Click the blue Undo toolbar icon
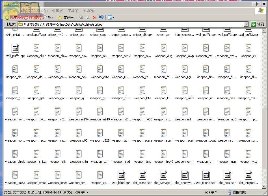The height and width of the screenshot is (196, 268). click(101, 17)
